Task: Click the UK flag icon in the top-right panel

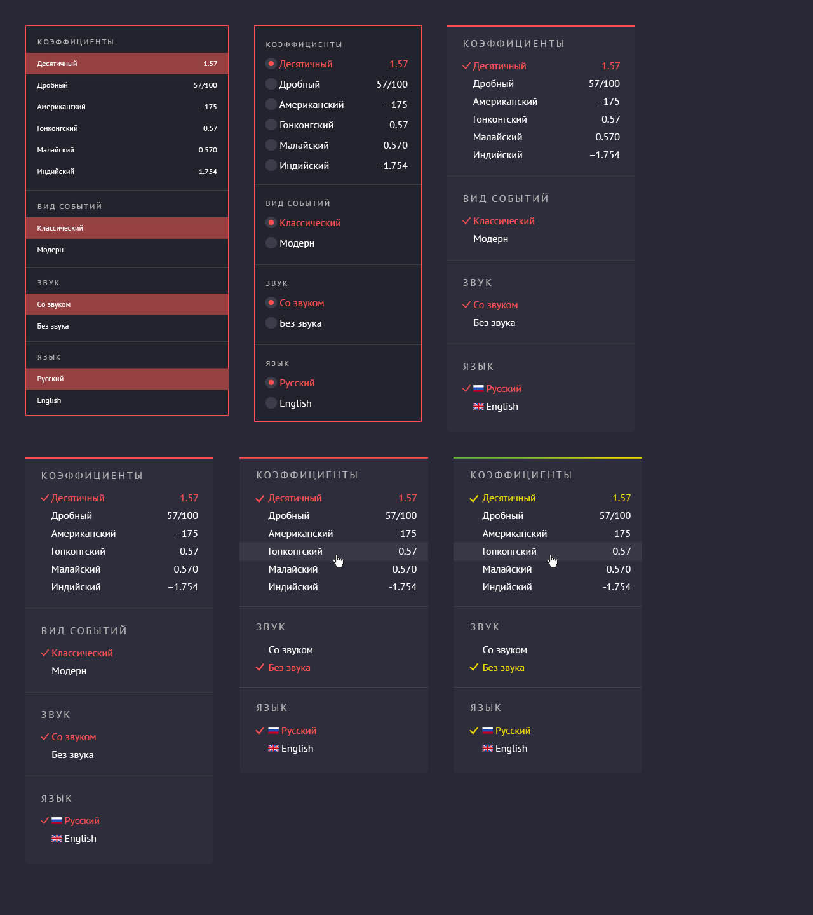Action: 478,407
